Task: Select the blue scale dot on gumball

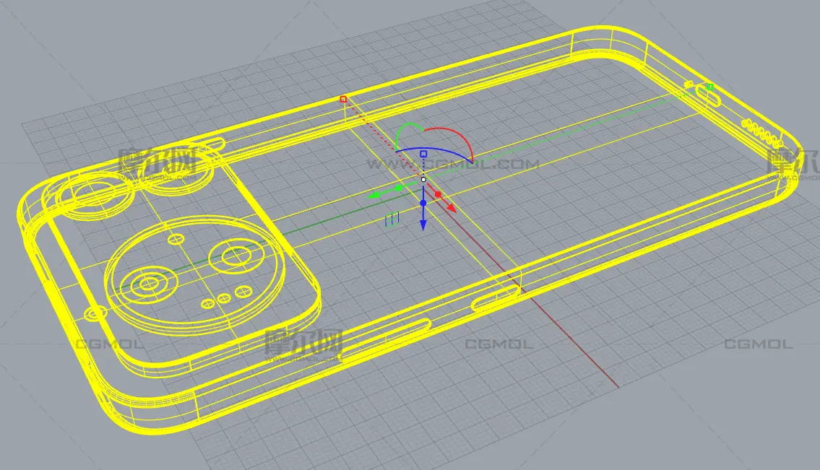Action: pyautogui.click(x=423, y=203)
